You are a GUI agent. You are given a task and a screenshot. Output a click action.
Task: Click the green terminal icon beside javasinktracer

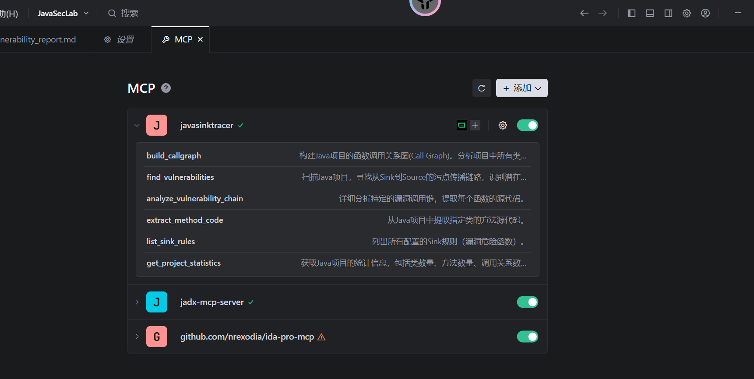[462, 125]
